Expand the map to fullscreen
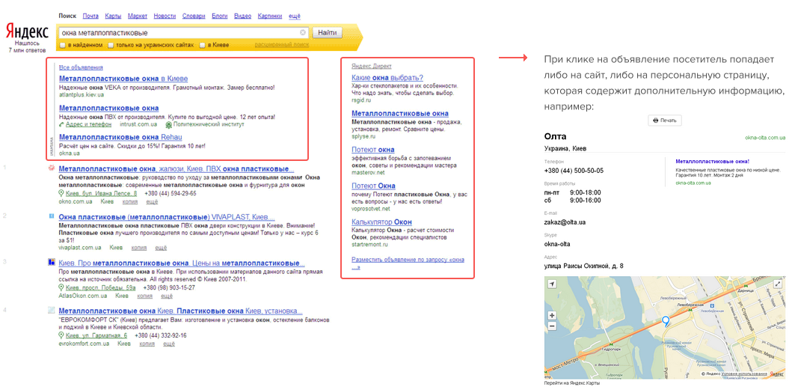792x390 pixels. click(777, 284)
